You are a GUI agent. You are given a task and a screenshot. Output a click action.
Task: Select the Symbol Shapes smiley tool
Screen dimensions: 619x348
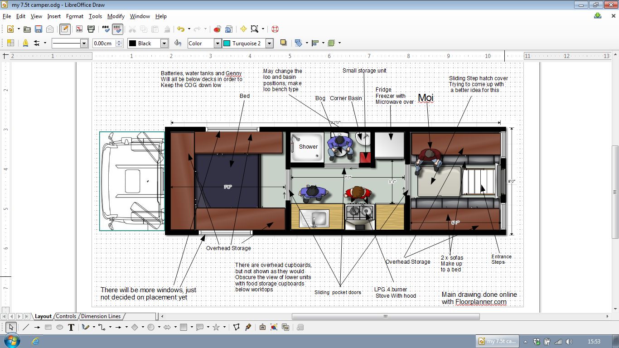click(x=151, y=327)
